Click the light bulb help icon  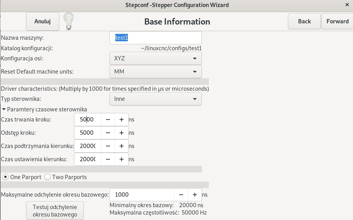tap(69, 21)
